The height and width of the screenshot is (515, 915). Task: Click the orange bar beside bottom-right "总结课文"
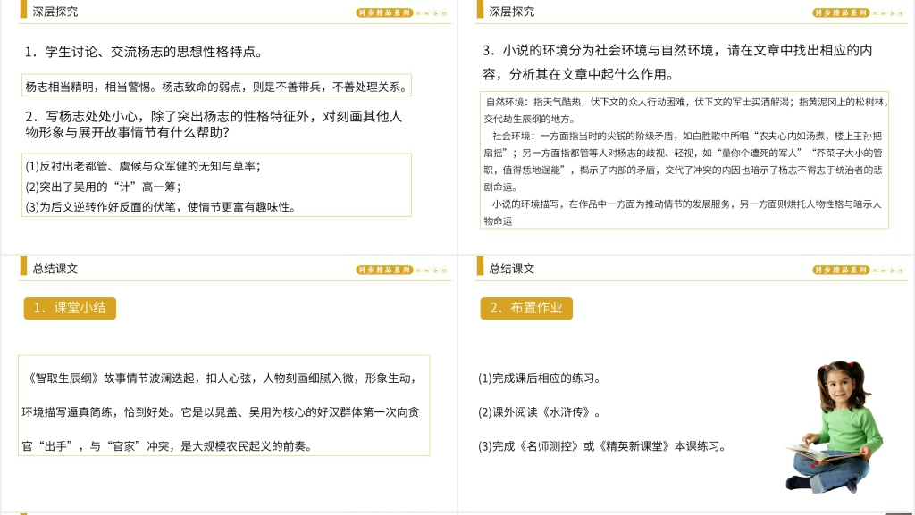pos(480,267)
